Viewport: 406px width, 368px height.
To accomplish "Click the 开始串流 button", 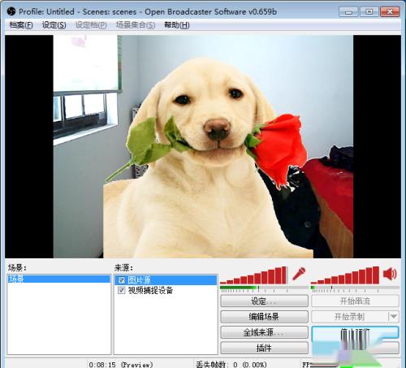I will click(355, 301).
